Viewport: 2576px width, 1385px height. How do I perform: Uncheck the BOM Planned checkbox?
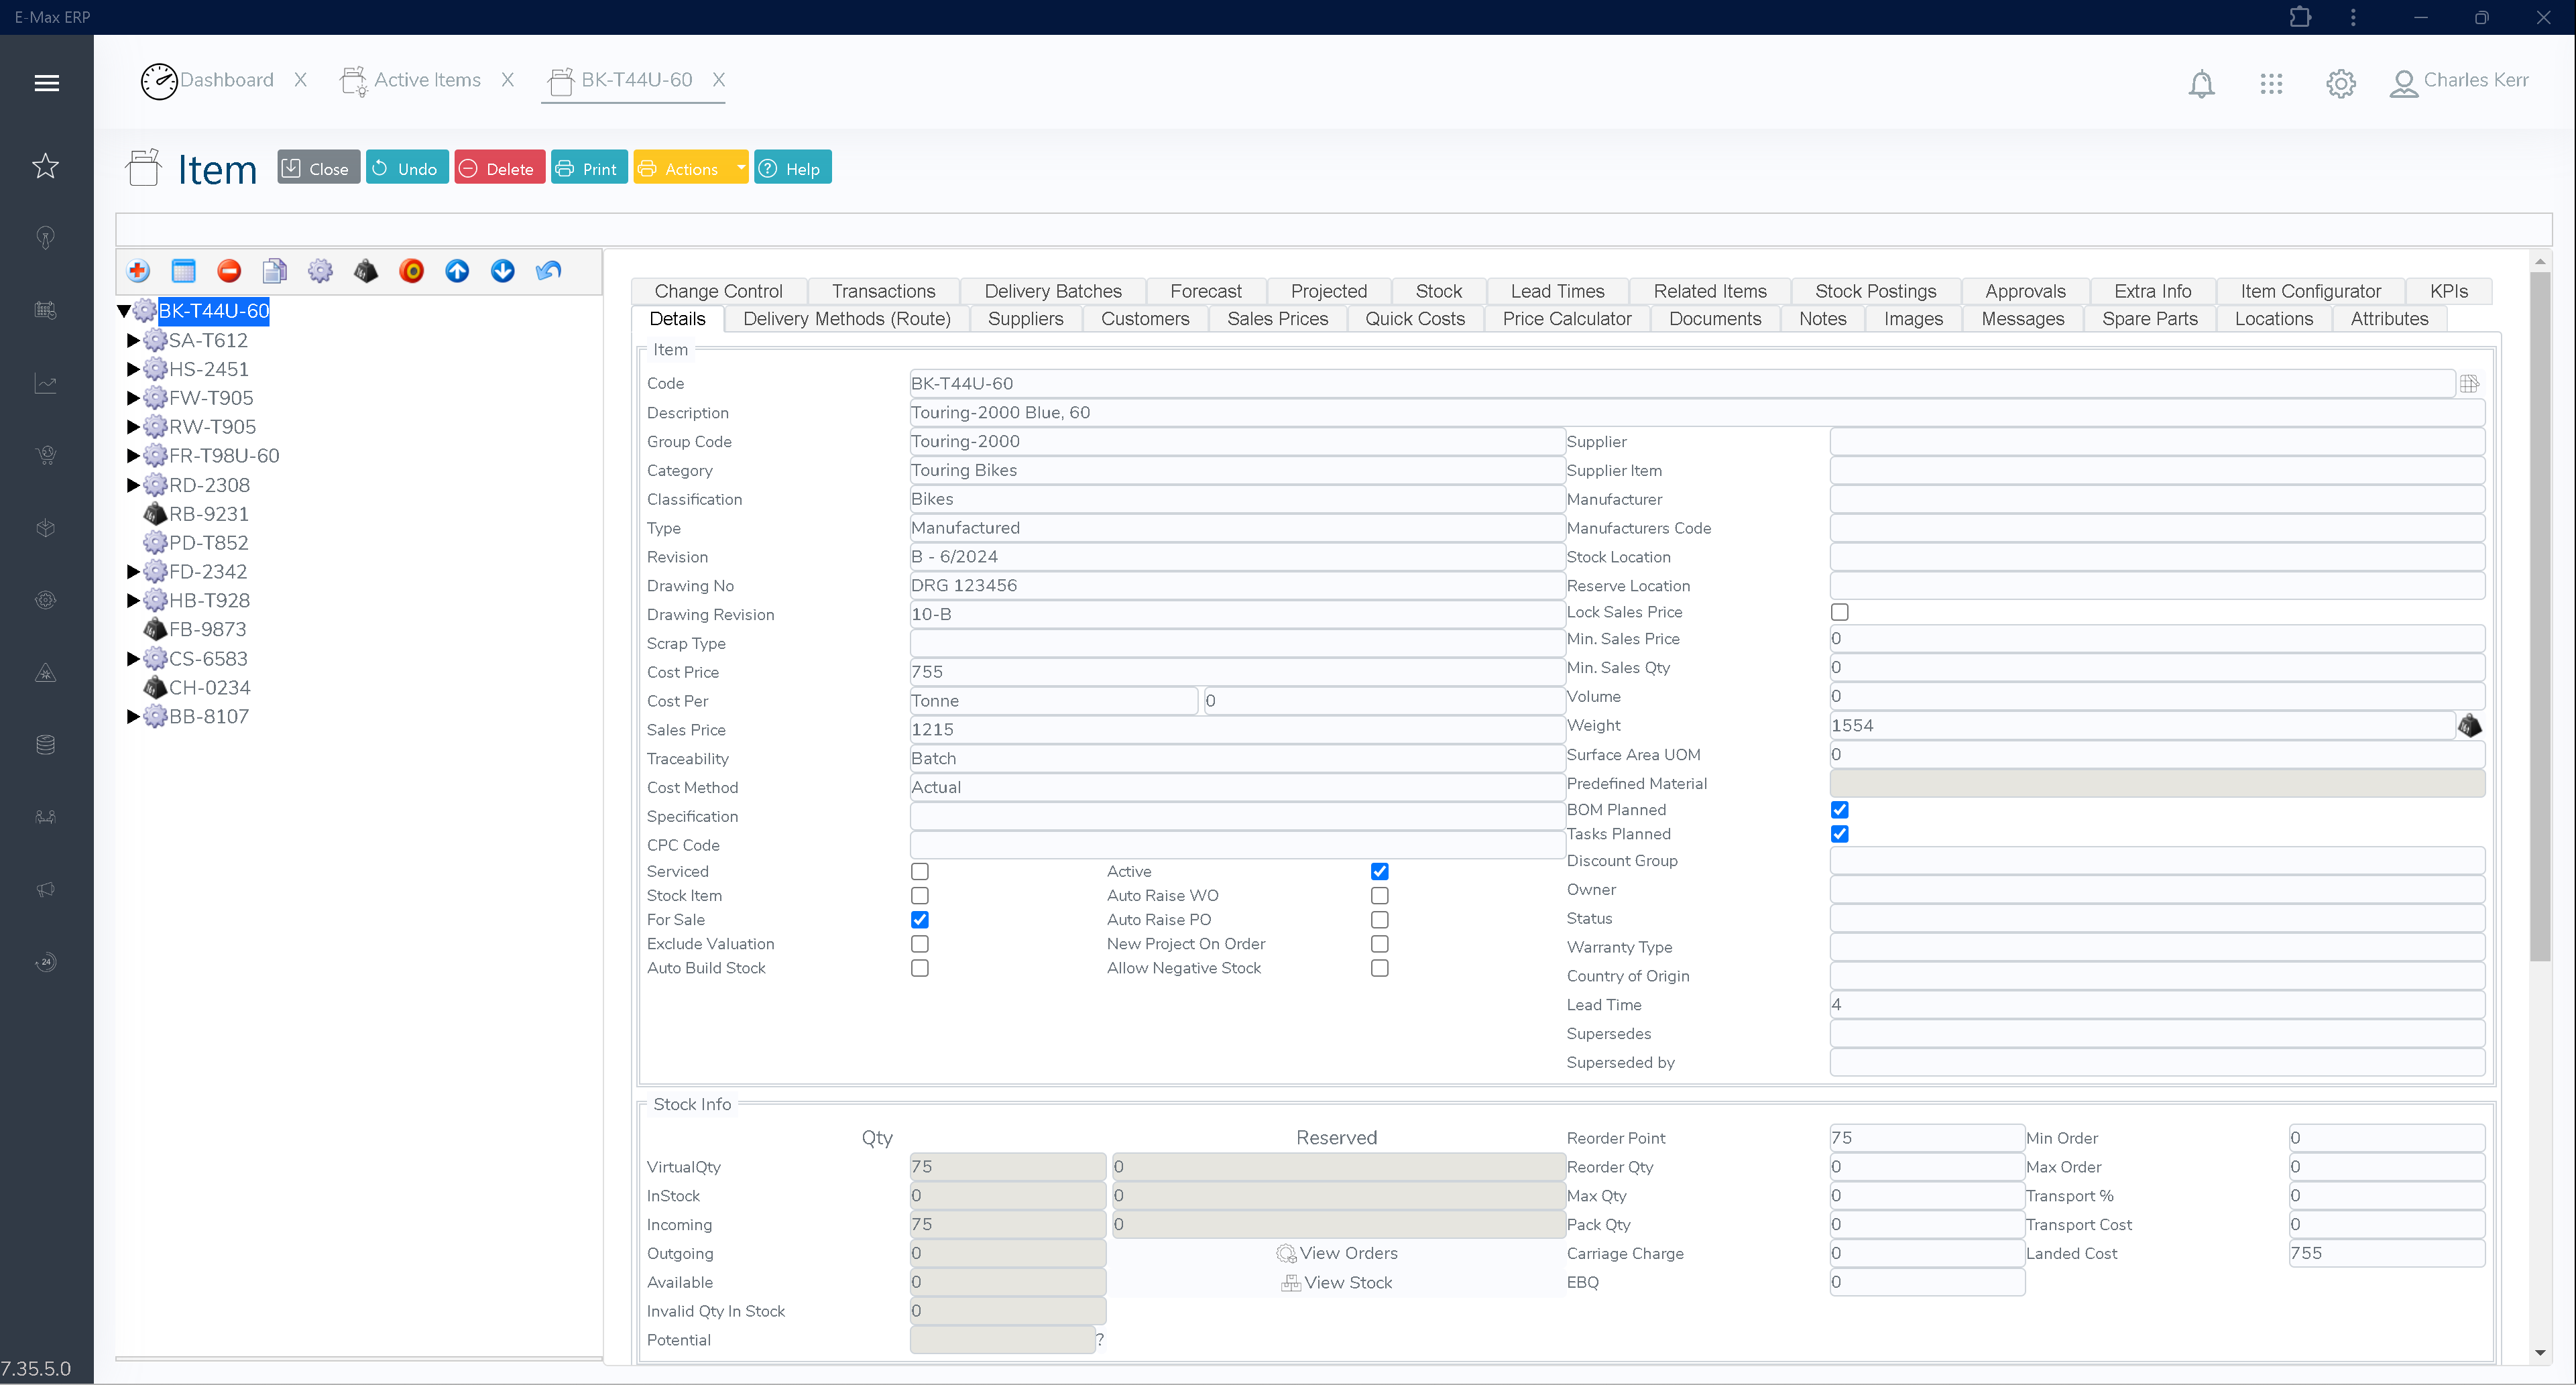[x=1840, y=810]
